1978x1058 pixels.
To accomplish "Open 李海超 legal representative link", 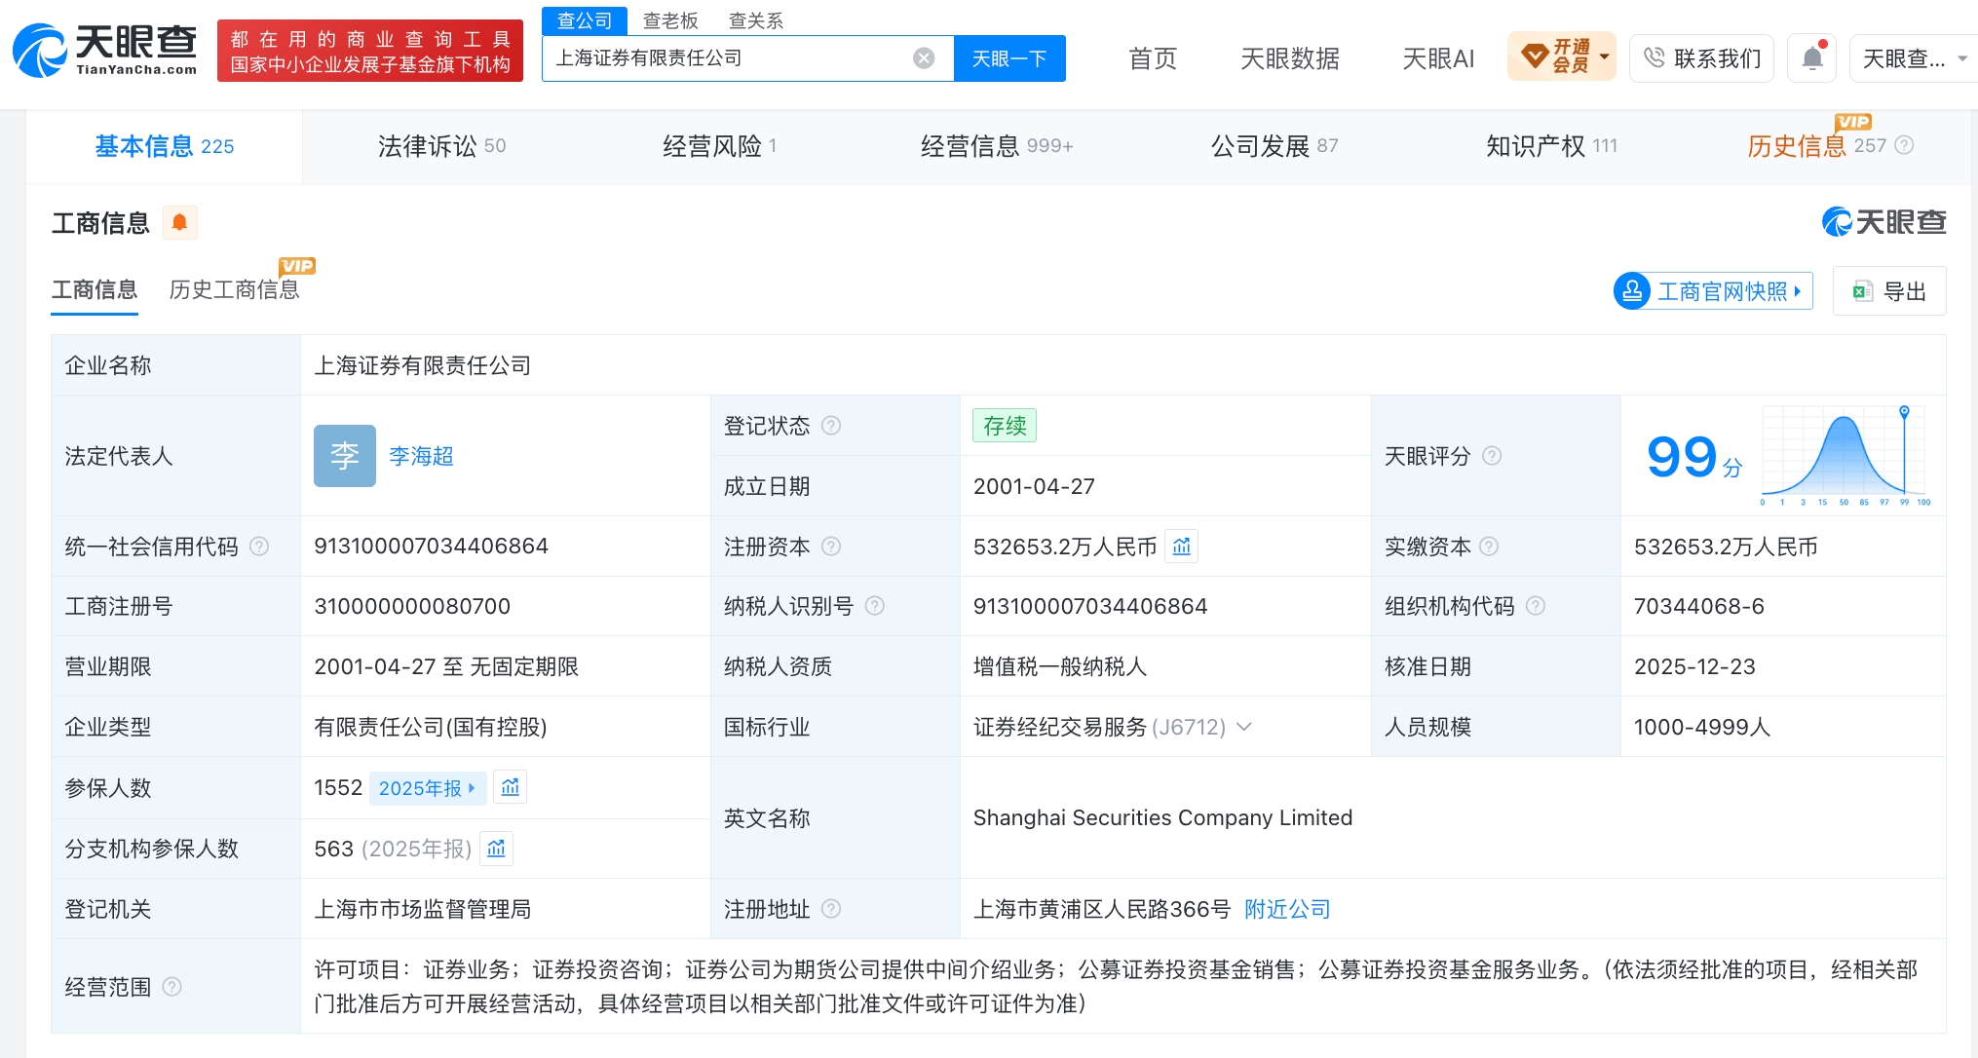I will (x=421, y=456).
